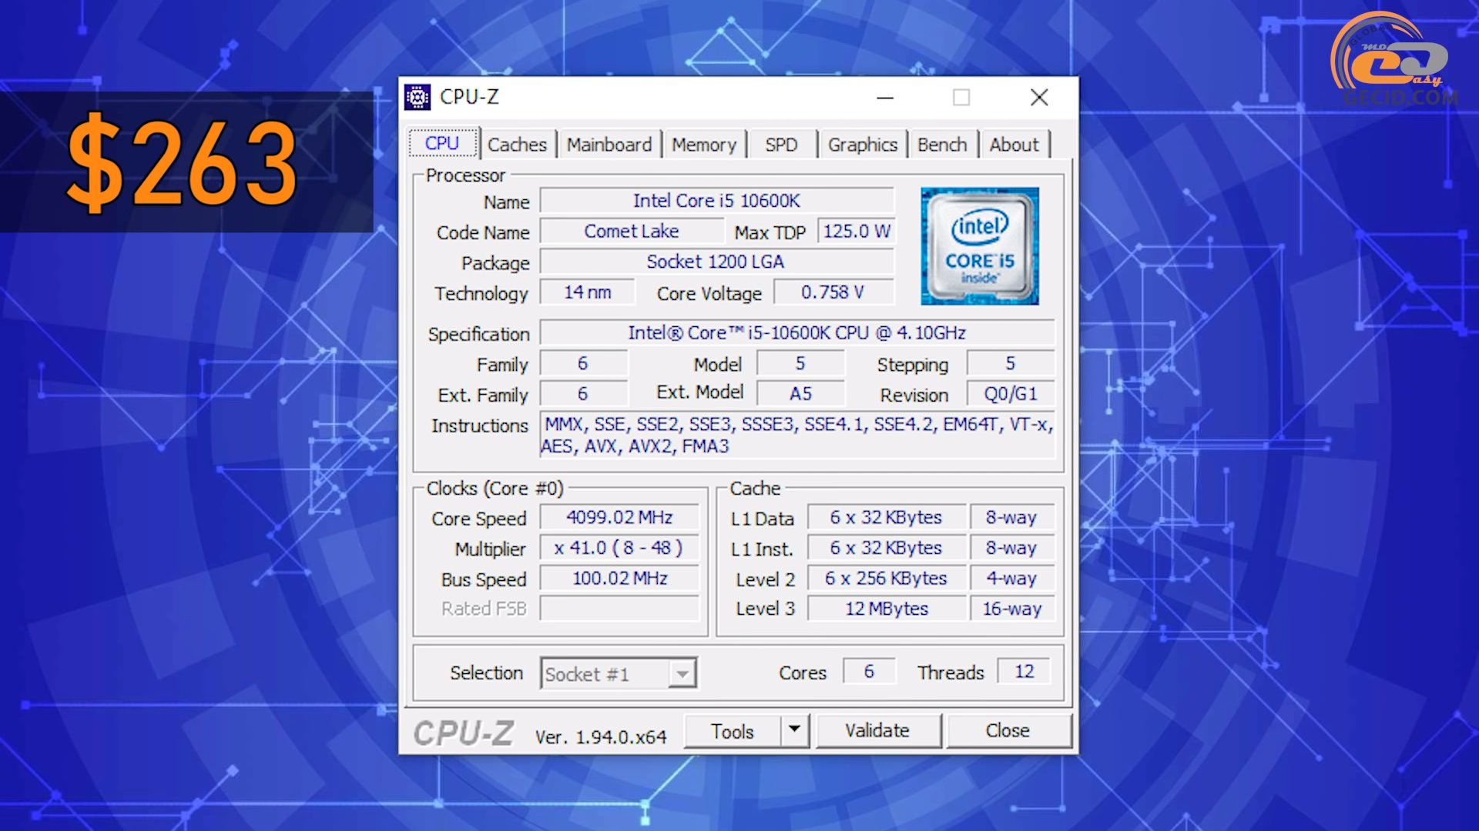Click the Comet Lake code name value
This screenshot has height=831, width=1479.
632,232
